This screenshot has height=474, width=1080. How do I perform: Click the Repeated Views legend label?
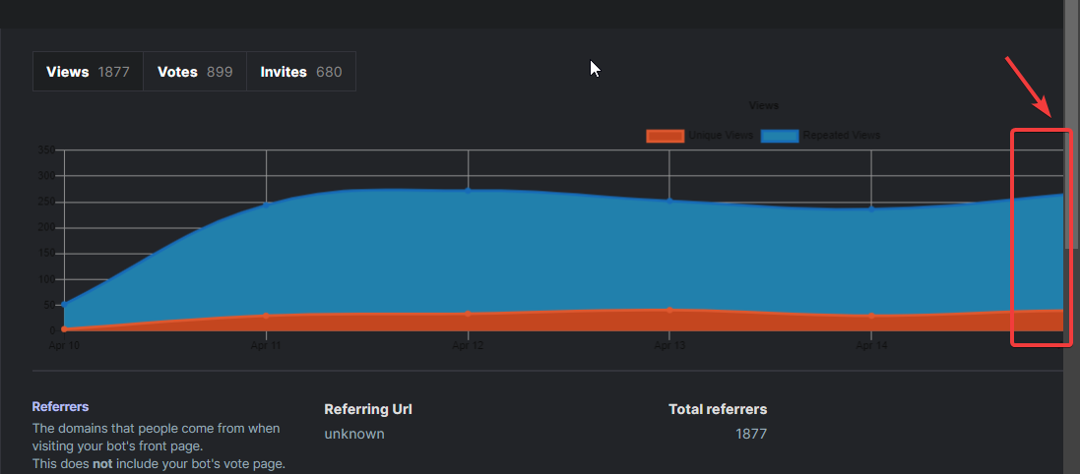point(841,136)
